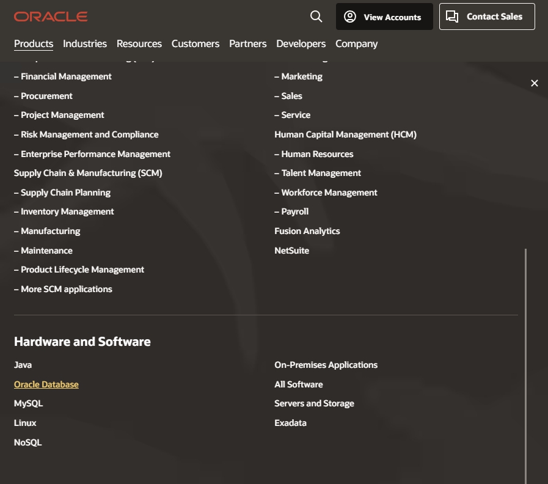
Task: Open Enterprise Performance Management
Action: pyautogui.click(x=92, y=154)
